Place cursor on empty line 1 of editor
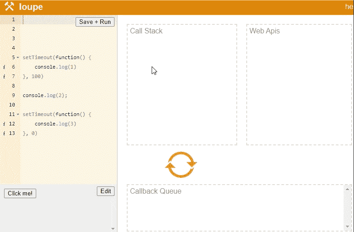Screen dimensions: 354x232 pyautogui.click(x=45, y=19)
